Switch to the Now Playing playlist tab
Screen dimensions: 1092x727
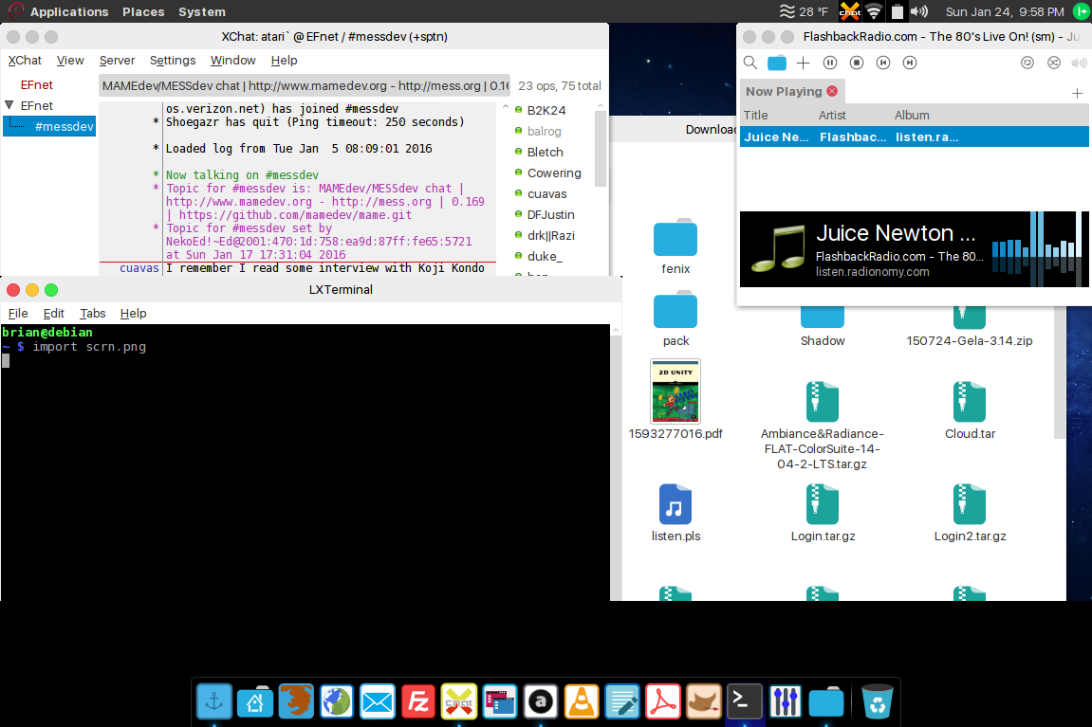(x=784, y=91)
